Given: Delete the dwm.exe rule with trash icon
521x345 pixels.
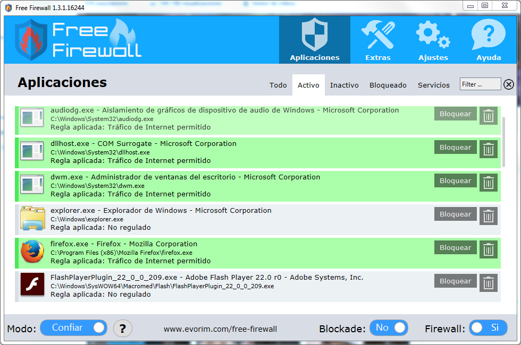Looking at the screenshot, I should point(489,183).
